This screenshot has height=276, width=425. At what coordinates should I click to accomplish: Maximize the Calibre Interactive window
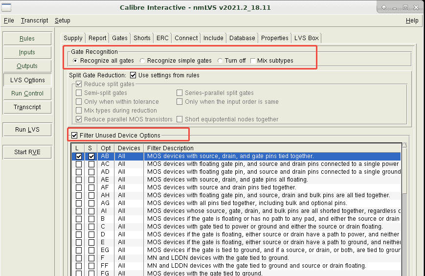pos(405,7)
